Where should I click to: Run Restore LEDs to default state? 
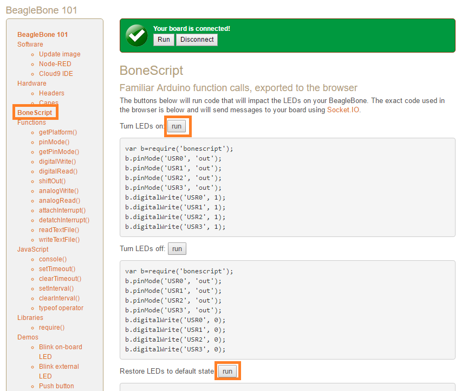click(227, 371)
